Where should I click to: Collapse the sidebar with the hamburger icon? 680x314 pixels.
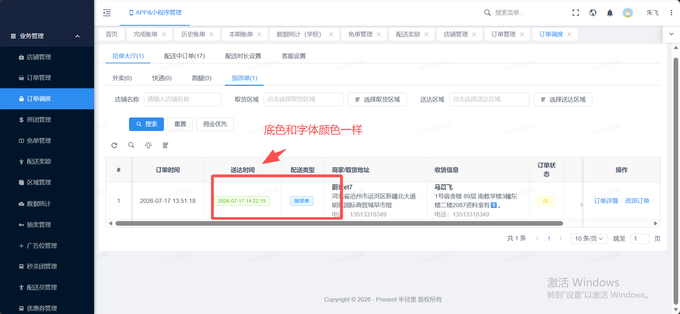click(107, 13)
